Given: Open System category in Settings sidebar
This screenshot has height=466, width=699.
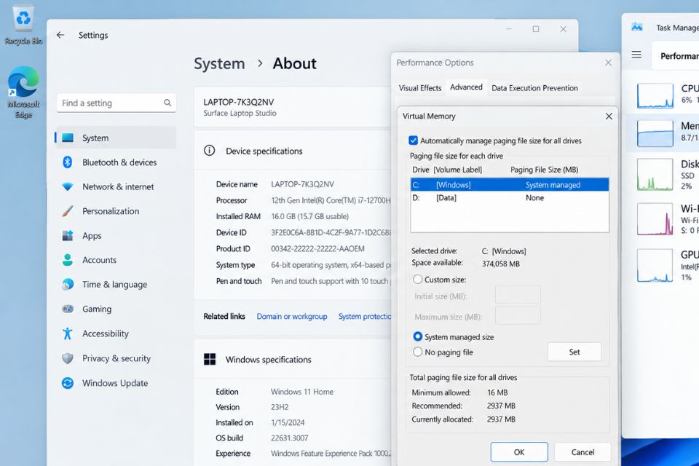Looking at the screenshot, I should pyautogui.click(x=116, y=138).
